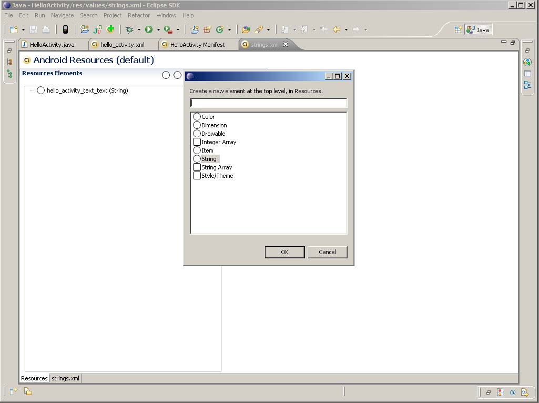Open the Help menu

click(x=188, y=15)
